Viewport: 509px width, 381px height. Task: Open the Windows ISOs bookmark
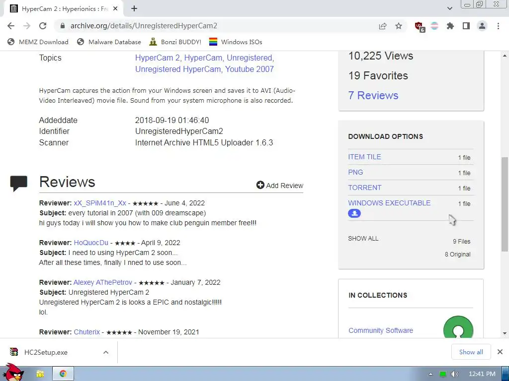click(x=236, y=42)
